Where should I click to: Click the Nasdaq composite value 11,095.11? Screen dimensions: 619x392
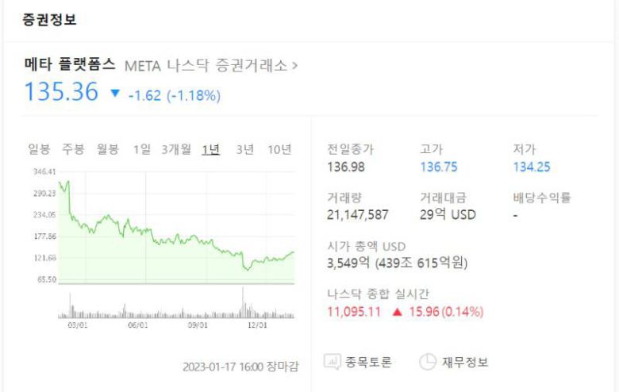(x=355, y=312)
